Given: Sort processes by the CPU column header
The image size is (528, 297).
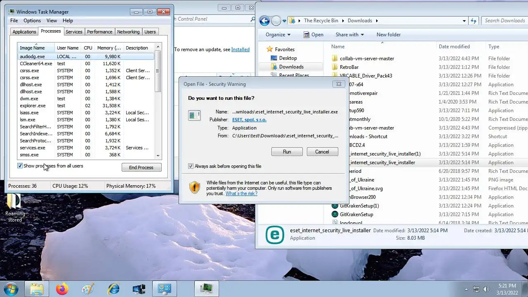Looking at the screenshot, I should click(88, 48).
